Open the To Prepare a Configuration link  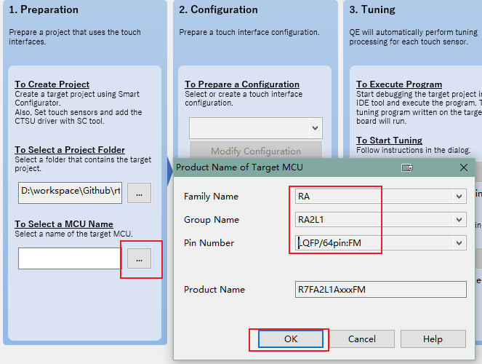pos(242,84)
